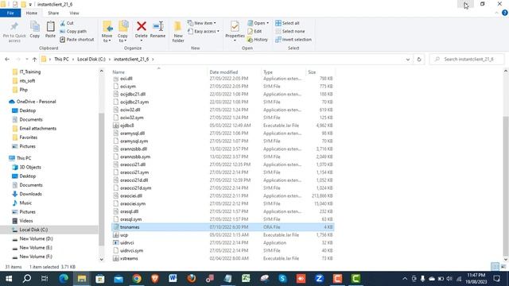
Task: Click Select none
Action: click(289, 31)
